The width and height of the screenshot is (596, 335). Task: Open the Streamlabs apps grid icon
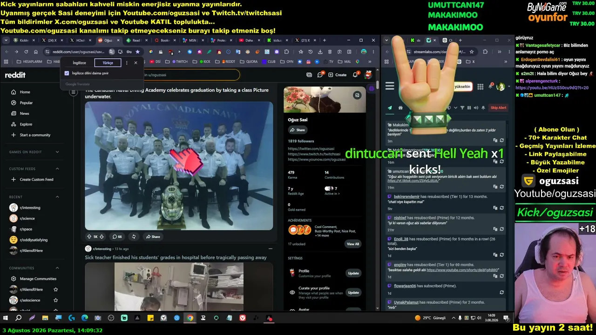click(x=480, y=87)
